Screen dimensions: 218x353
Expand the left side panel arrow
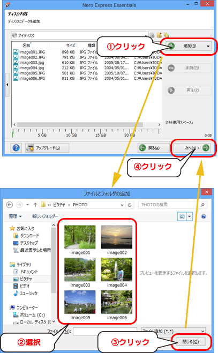7,85
